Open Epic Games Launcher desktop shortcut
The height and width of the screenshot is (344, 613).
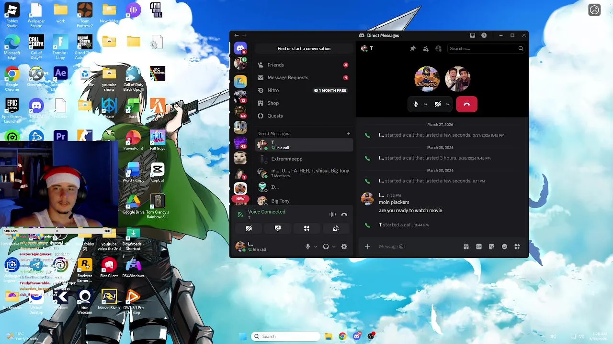[x=12, y=111]
